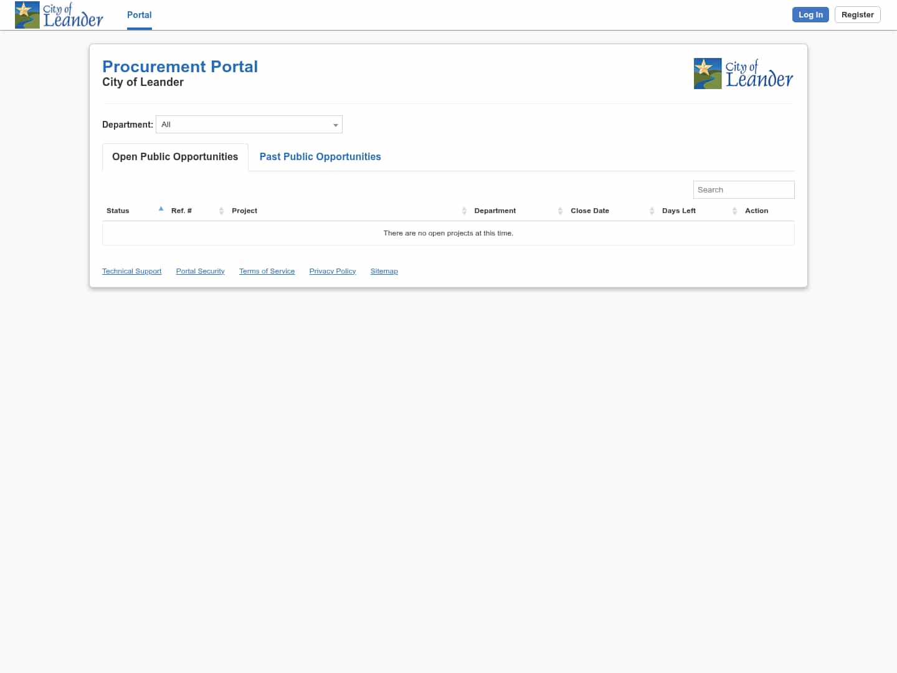Switch to the Past Public Opportunities tab
This screenshot has height=673, width=897.
tap(320, 156)
